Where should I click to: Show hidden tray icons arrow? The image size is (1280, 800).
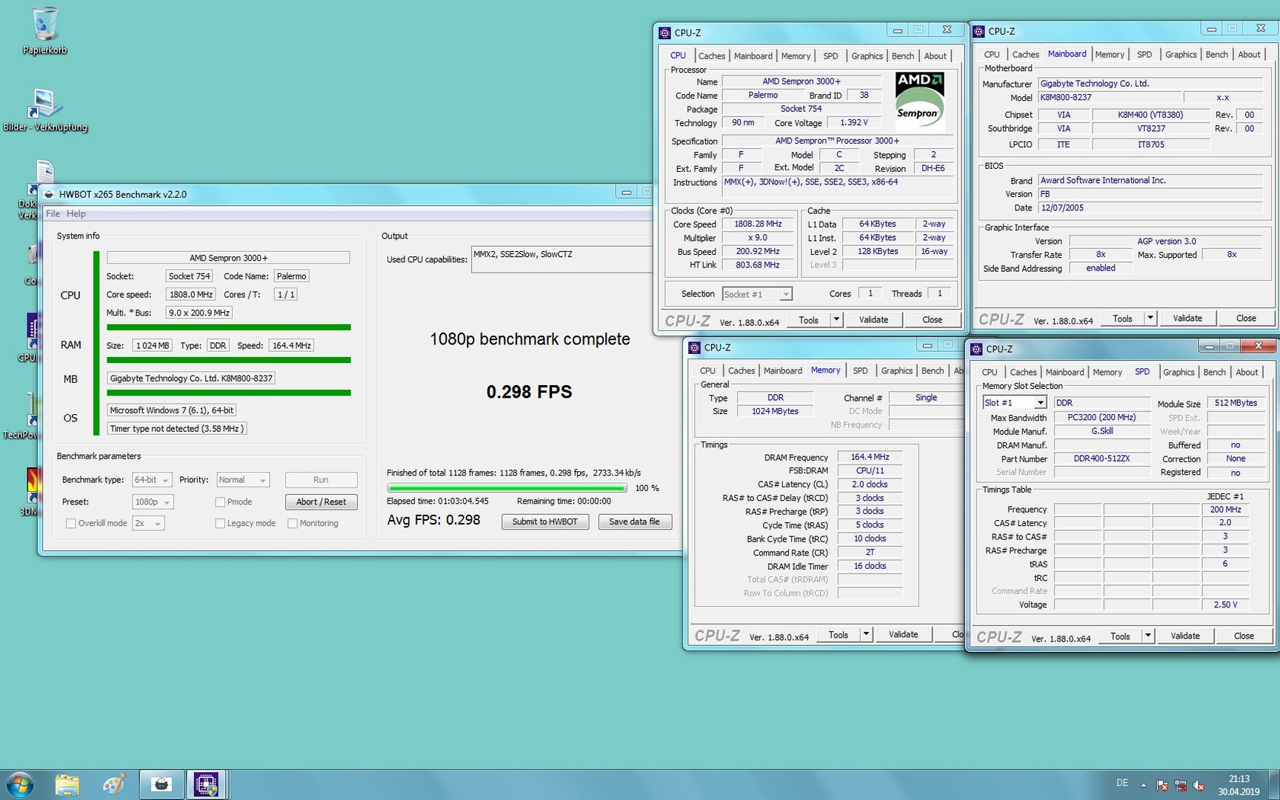(x=1143, y=785)
